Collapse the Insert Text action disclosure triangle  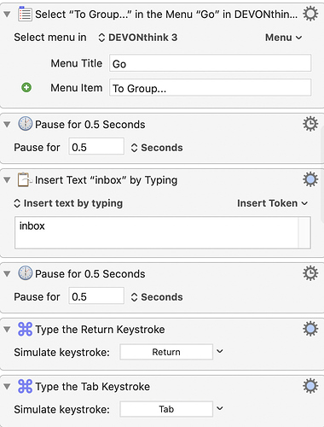click(x=7, y=180)
